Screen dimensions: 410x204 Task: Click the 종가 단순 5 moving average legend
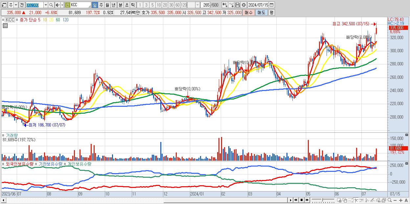(x=30, y=20)
